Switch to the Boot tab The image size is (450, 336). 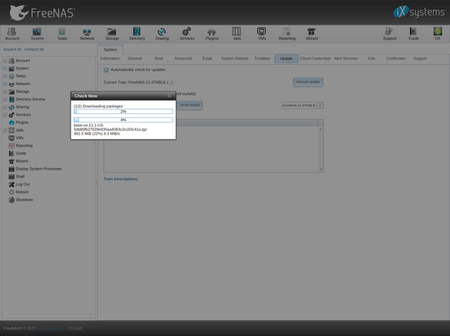(159, 58)
